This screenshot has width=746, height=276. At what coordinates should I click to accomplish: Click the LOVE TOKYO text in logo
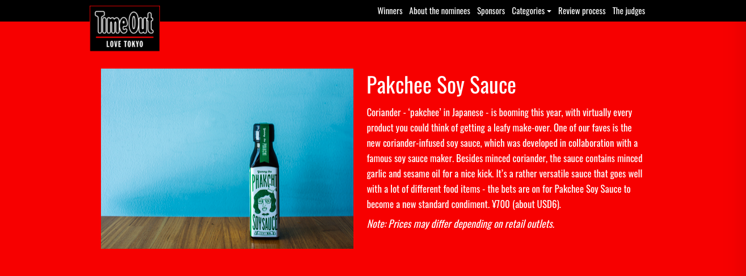click(125, 44)
